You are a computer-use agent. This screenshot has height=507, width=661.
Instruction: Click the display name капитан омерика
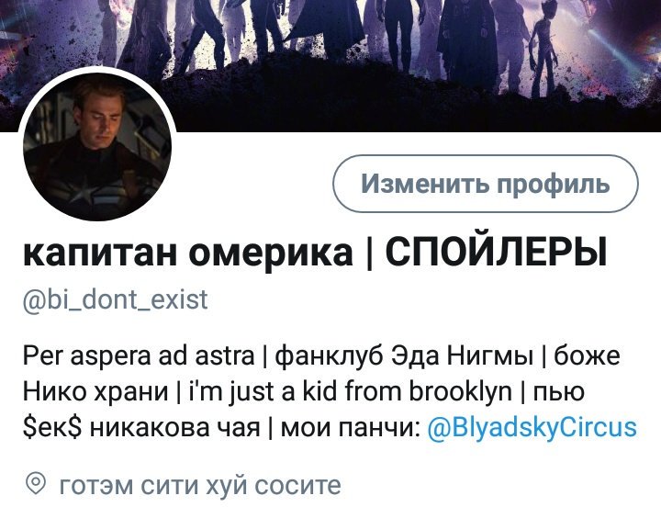(187, 253)
